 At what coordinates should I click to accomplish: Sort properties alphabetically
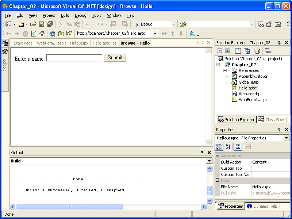pyautogui.click(x=228, y=147)
